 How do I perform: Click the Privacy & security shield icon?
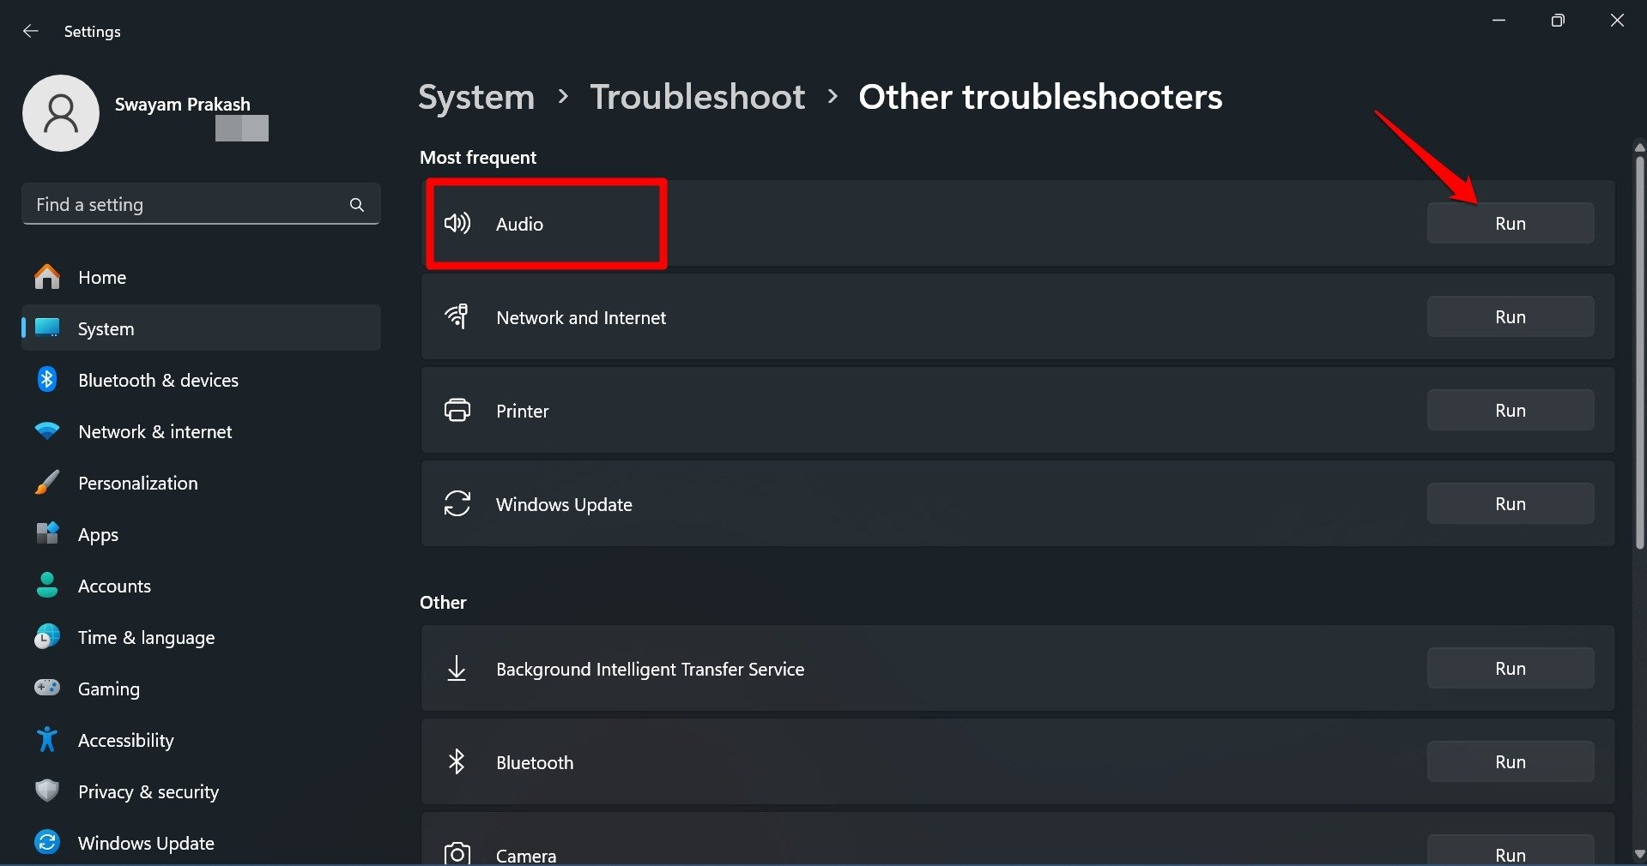[47, 791]
